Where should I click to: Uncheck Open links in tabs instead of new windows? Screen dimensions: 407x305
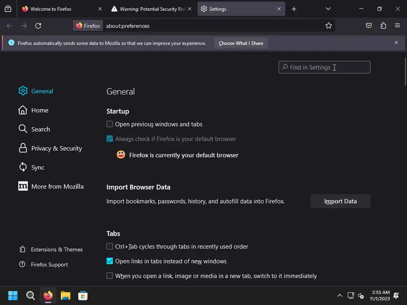110,261
